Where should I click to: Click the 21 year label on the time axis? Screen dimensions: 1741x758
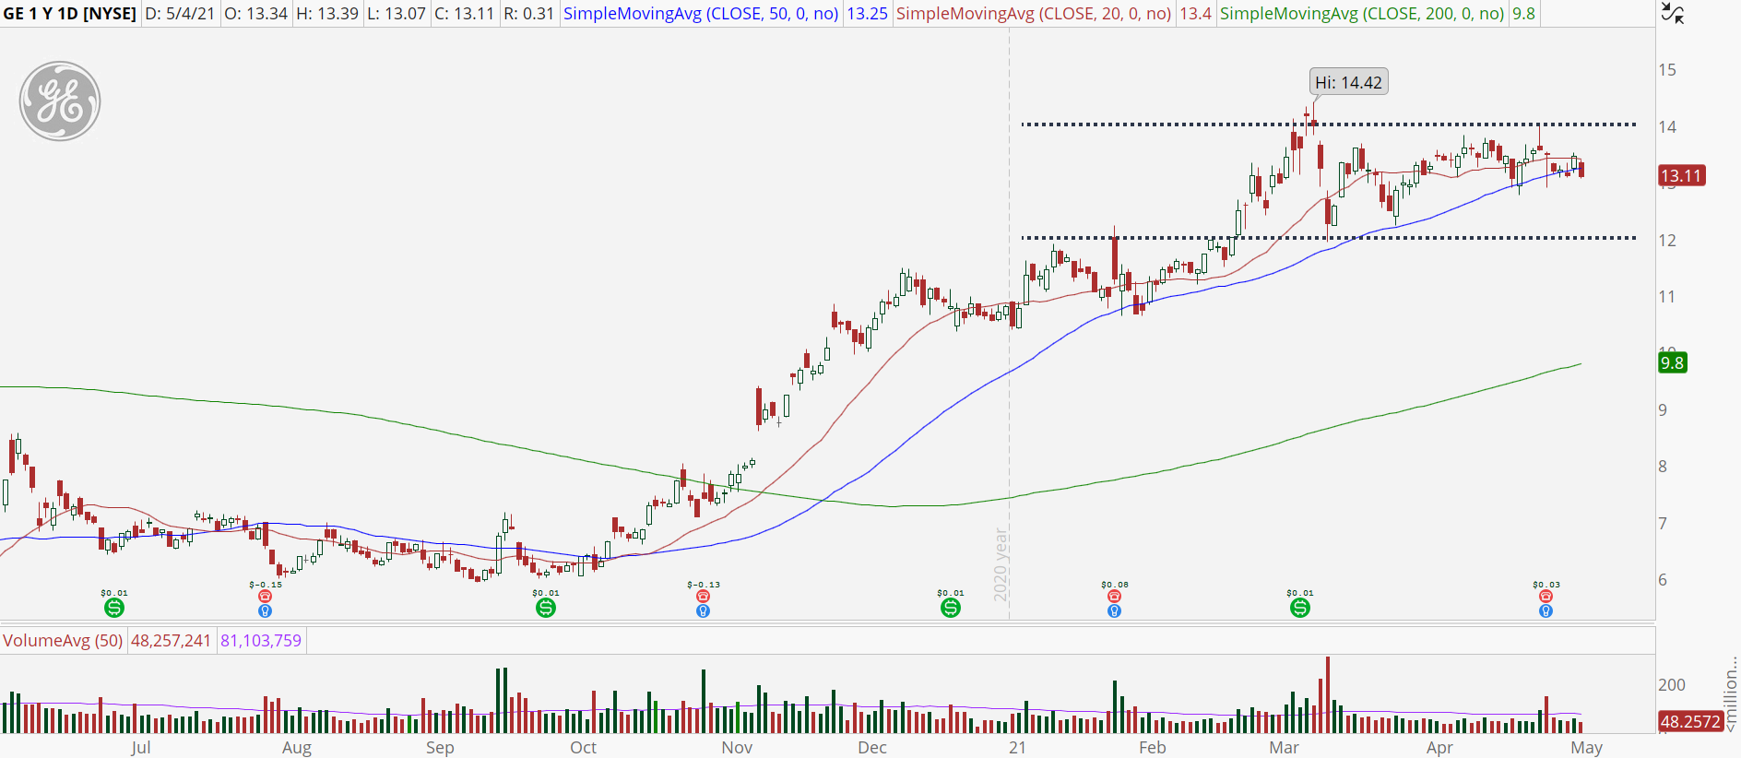click(1017, 747)
